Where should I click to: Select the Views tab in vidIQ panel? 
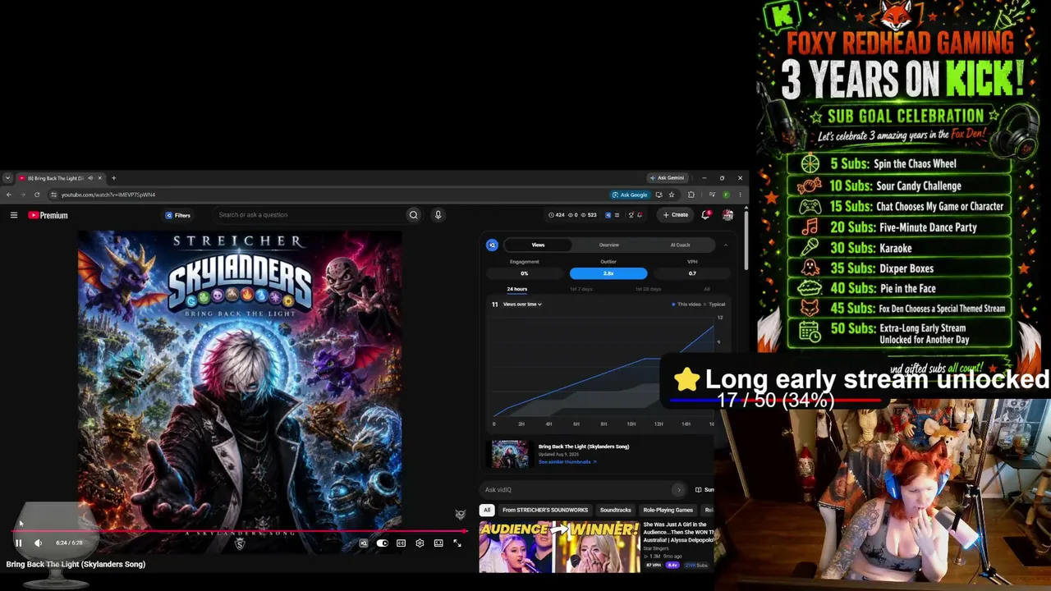pos(538,245)
